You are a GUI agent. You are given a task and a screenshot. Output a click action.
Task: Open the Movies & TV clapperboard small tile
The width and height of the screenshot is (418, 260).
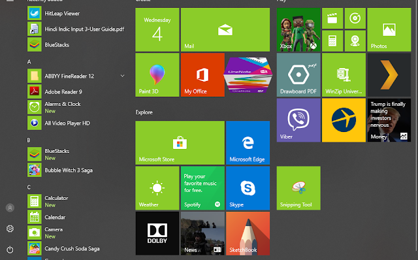332,18
